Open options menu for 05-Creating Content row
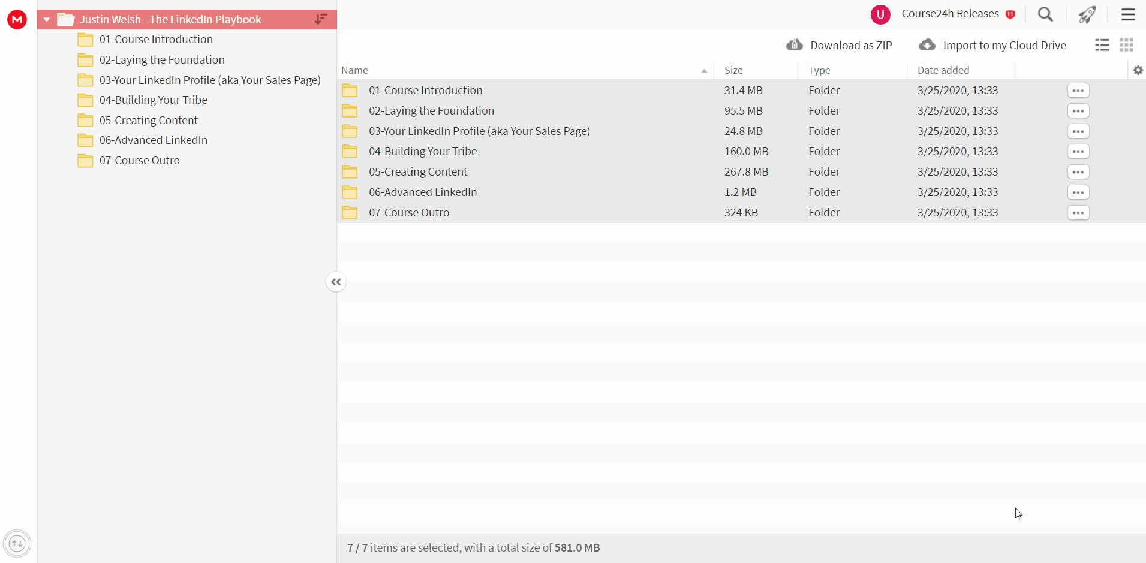The image size is (1146, 563). [1078, 172]
